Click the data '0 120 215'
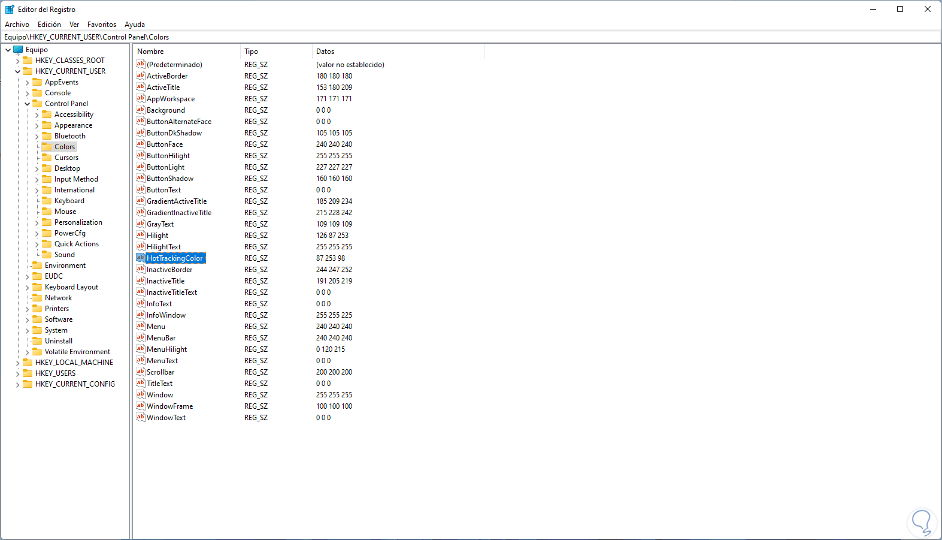Image resolution: width=942 pixels, height=540 pixels. (331, 349)
